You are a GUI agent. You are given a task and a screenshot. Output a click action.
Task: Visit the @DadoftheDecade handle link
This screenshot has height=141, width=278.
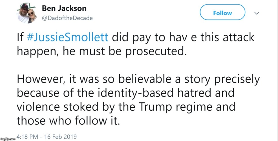(x=67, y=18)
